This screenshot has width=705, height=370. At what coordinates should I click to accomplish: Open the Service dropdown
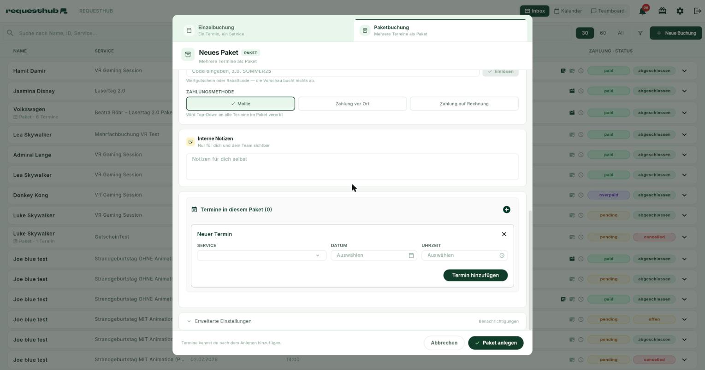tap(261, 255)
